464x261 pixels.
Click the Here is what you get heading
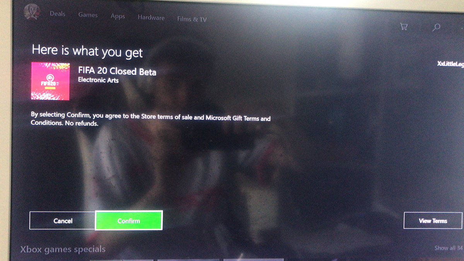87,51
